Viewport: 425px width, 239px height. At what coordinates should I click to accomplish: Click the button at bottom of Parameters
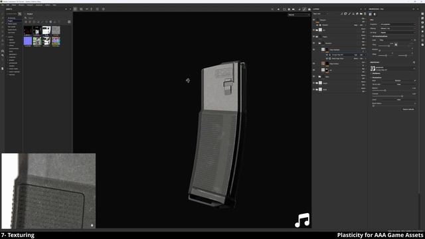pyautogui.click(x=408, y=109)
